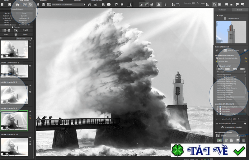Click the @ icon between Import and Export
Screen dimensions: 249x160
(x=16, y=34)
